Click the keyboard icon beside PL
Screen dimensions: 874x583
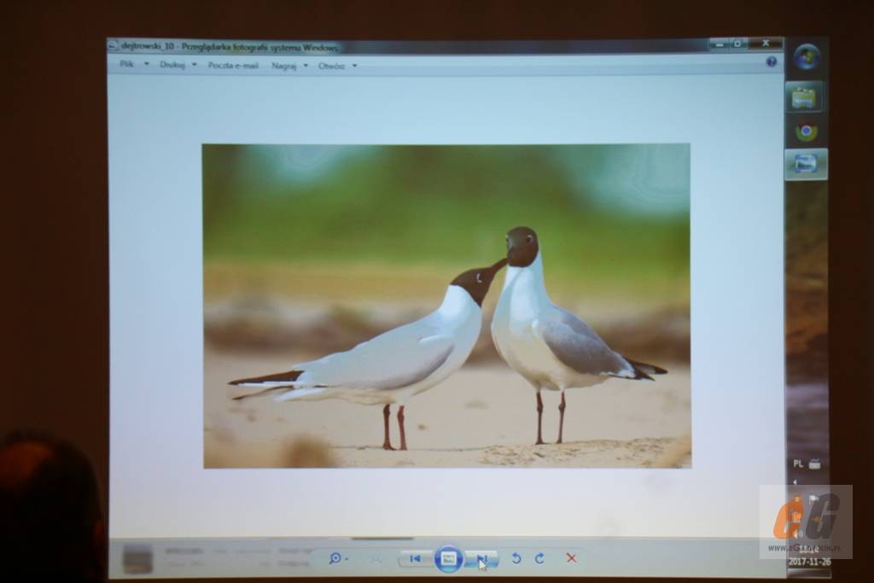point(814,463)
